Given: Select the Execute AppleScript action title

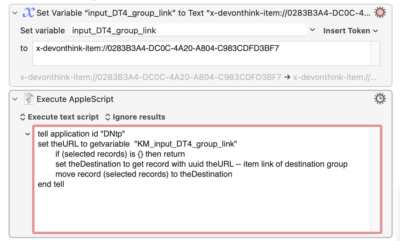Looking at the screenshot, I should click(75, 99).
